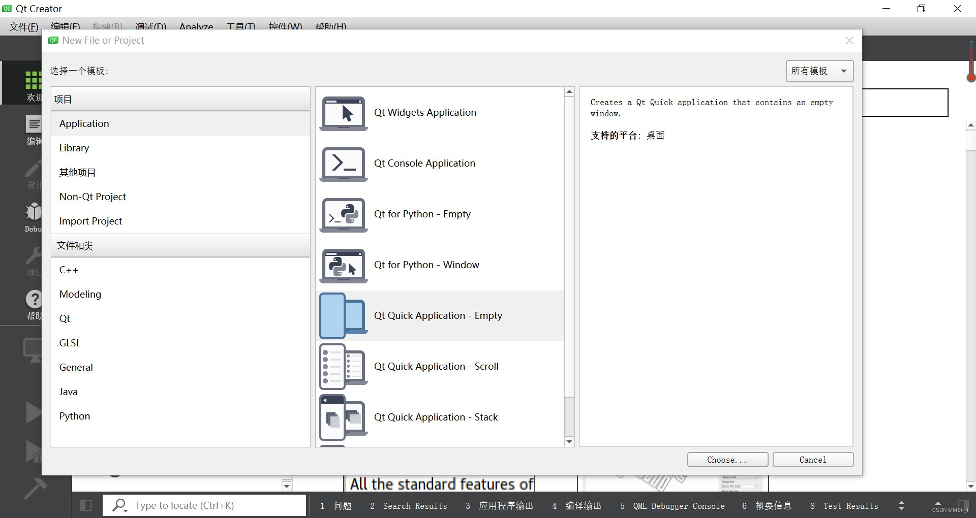Select the Qt Quick Application - Empty icon
The width and height of the screenshot is (976, 518).
point(344,316)
